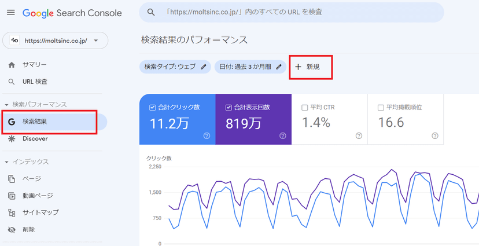This screenshot has width=479, height=246.
Task: Edit the 日付: 過去 3 か月間 filter chip
Action: point(250,67)
